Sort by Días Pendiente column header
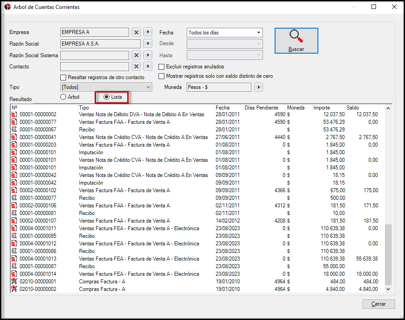 265,108
